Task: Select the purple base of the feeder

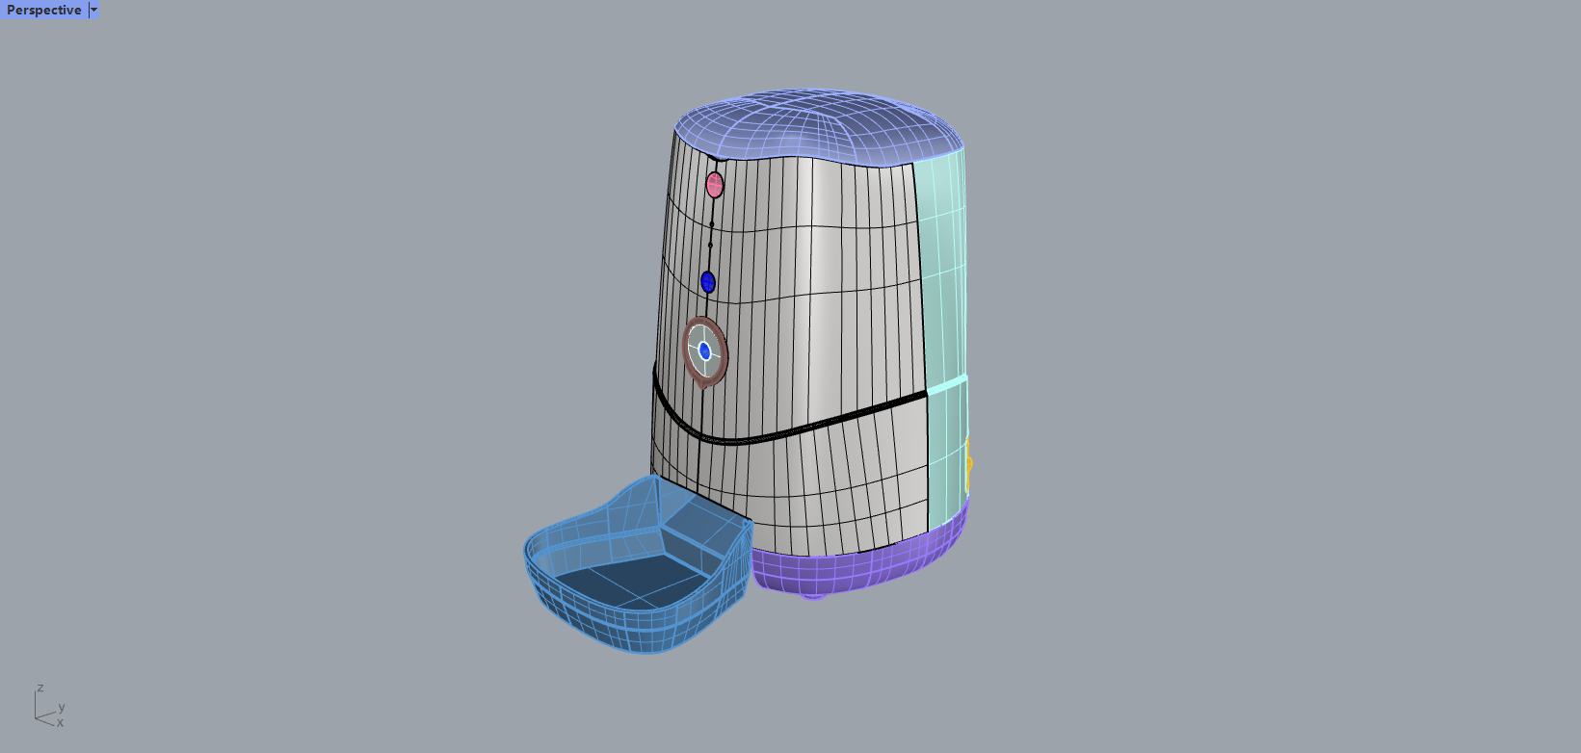Action: tap(857, 566)
